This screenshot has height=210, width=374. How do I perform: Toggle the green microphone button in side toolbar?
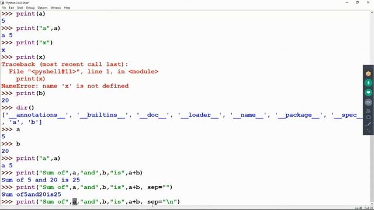[x=368, y=83]
